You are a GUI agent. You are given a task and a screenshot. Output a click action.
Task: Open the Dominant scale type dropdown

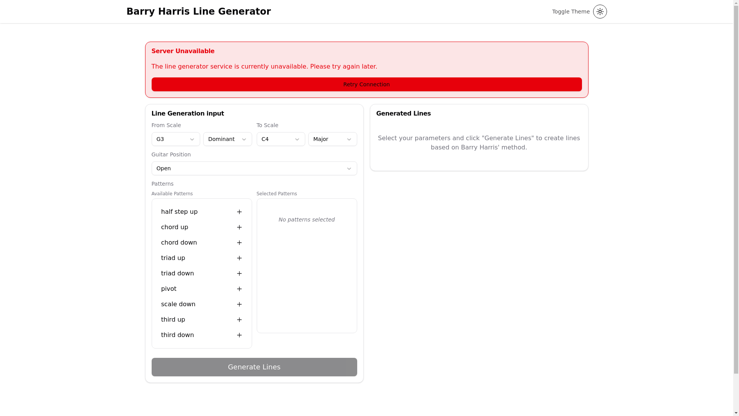point(227,139)
